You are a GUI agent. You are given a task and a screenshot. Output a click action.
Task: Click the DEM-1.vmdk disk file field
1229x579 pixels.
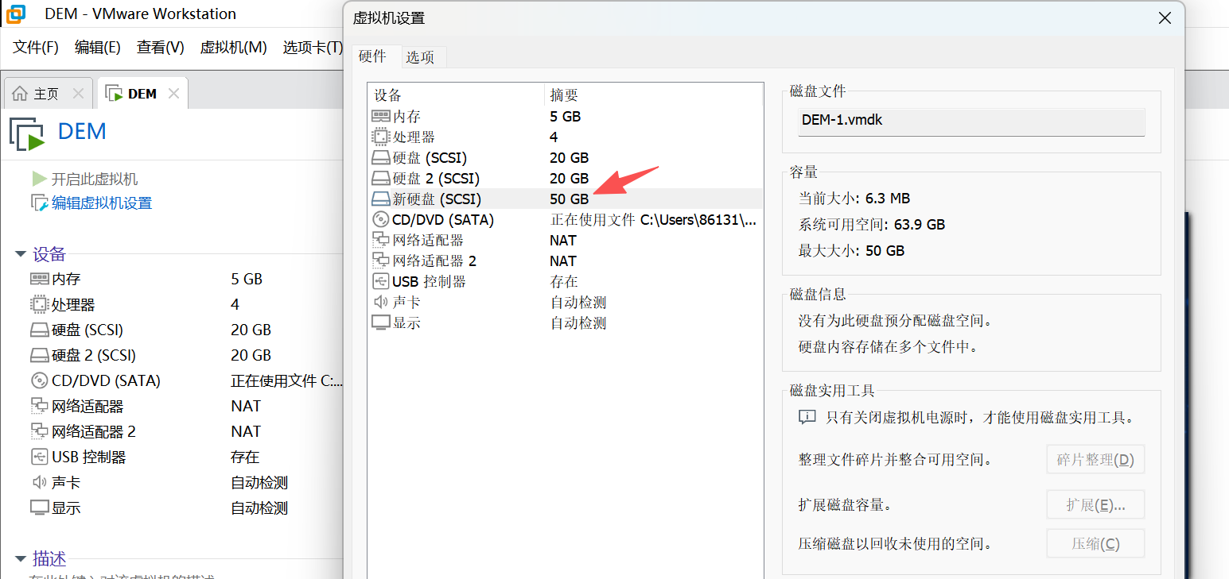971,121
